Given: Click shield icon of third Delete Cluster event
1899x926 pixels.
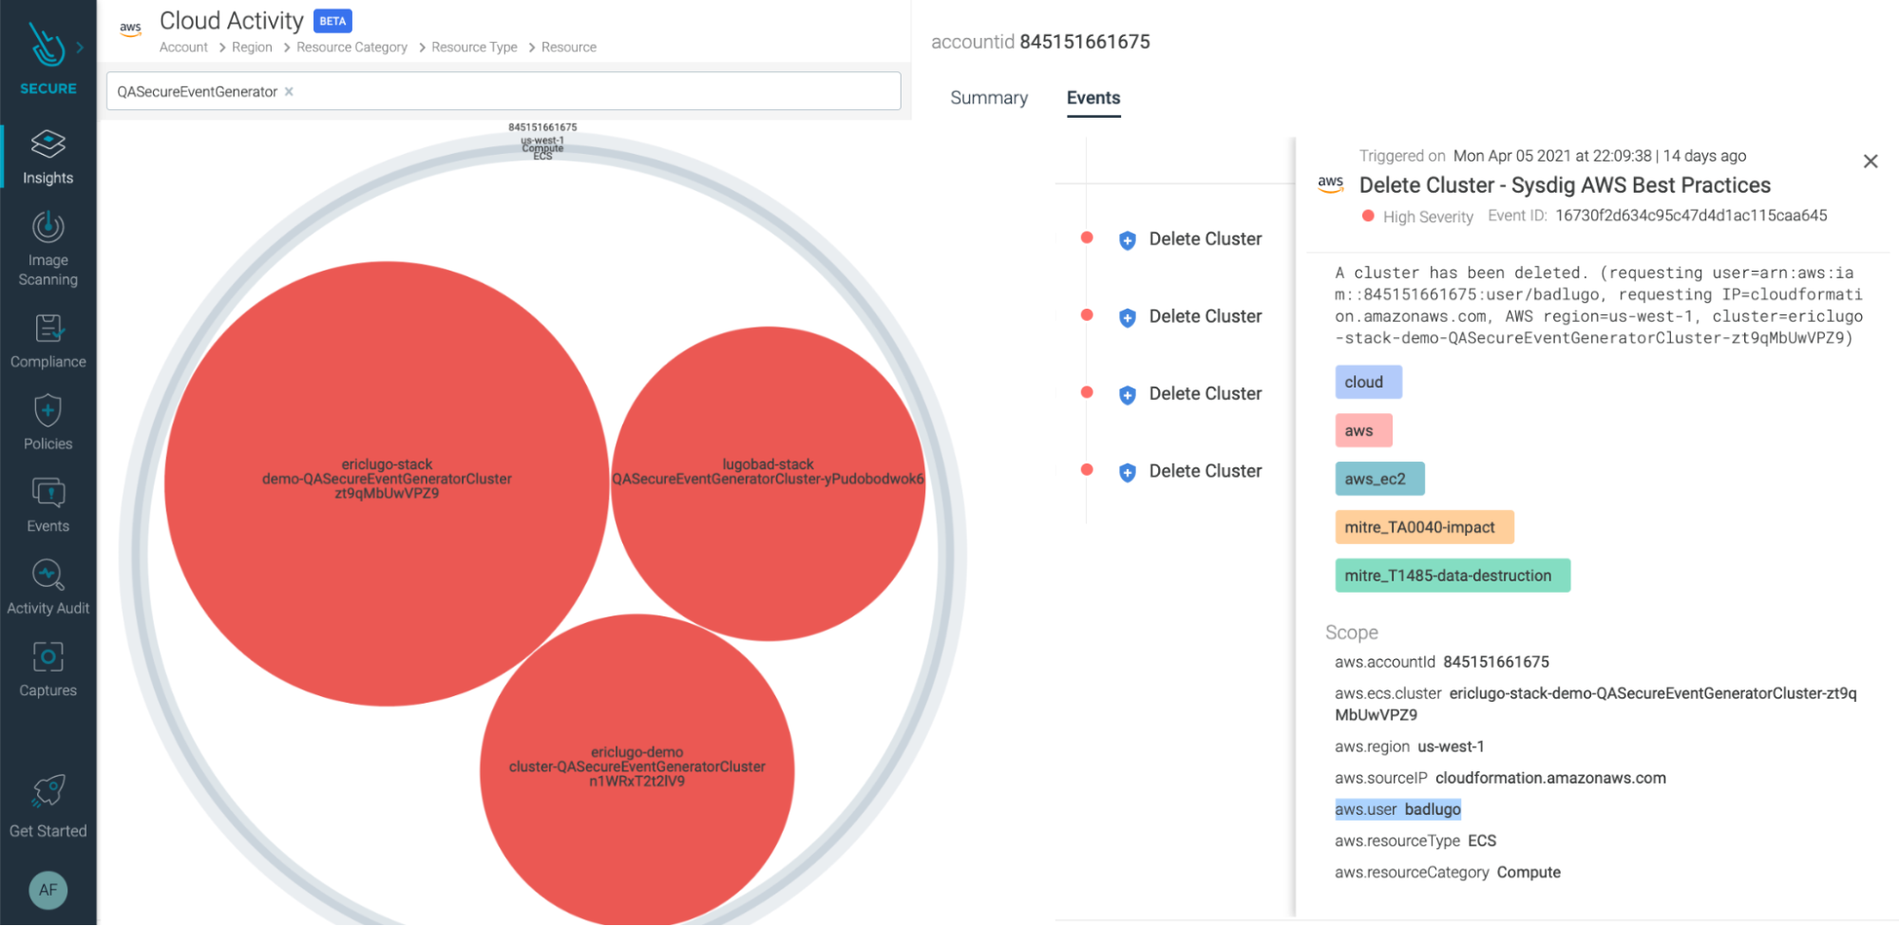Looking at the screenshot, I should [x=1128, y=395].
